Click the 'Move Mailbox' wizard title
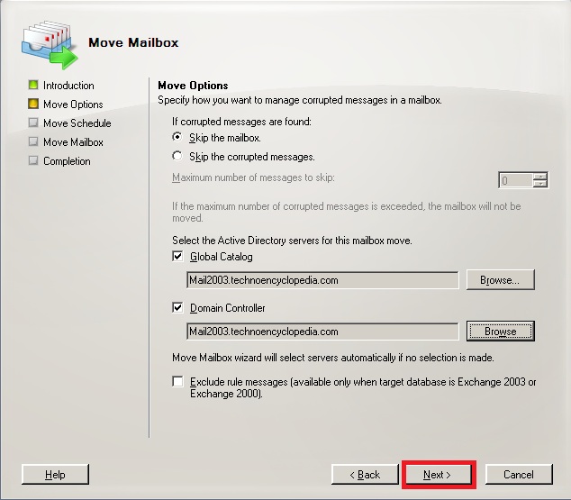Image resolution: width=571 pixels, height=500 pixels. pyautogui.click(x=133, y=42)
